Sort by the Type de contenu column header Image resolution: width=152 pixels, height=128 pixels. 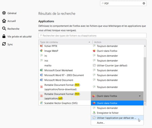(65, 42)
